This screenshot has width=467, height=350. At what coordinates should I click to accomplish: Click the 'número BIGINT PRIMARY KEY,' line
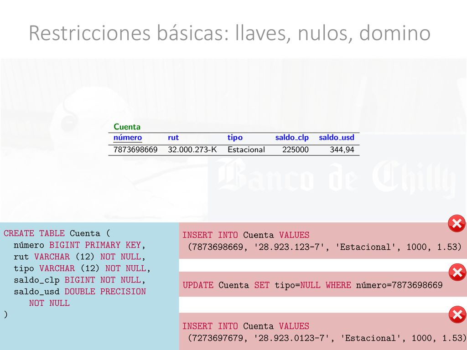point(79,245)
